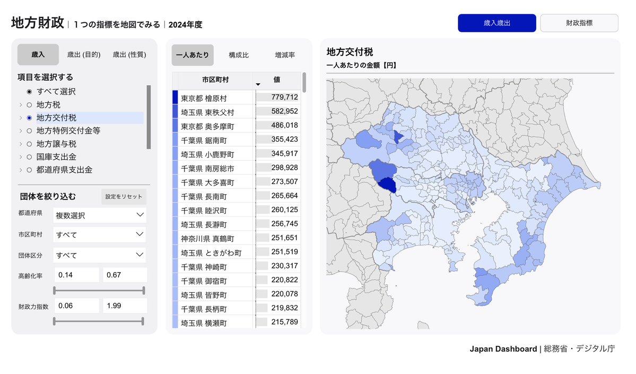Click the 設定をリセット button

[124, 196]
